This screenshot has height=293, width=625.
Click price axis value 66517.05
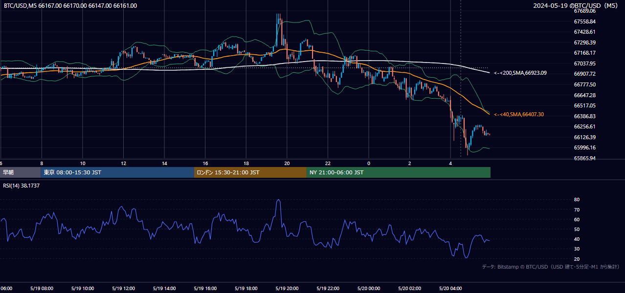click(x=584, y=105)
